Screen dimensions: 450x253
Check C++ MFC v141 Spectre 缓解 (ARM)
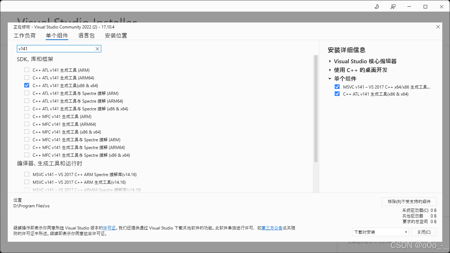(x=27, y=140)
